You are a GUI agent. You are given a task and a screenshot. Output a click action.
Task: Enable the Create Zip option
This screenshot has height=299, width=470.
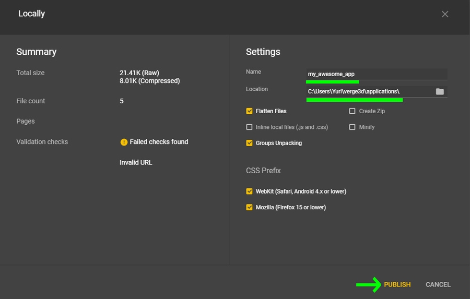point(352,111)
